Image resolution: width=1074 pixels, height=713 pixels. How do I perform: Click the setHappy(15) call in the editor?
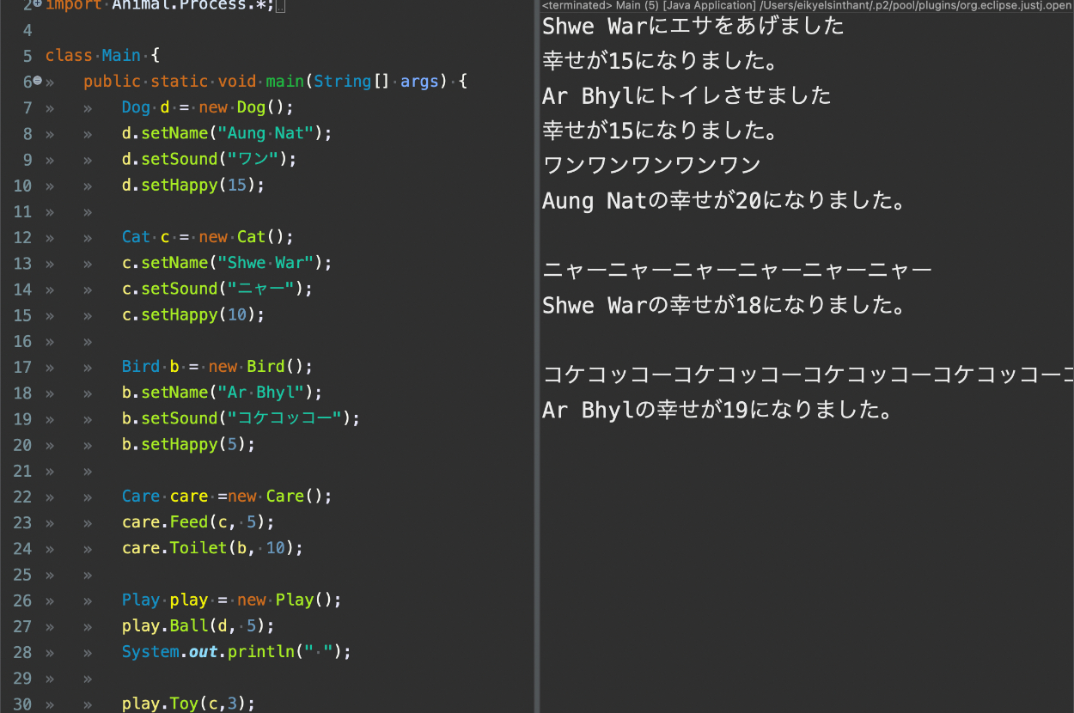point(193,186)
